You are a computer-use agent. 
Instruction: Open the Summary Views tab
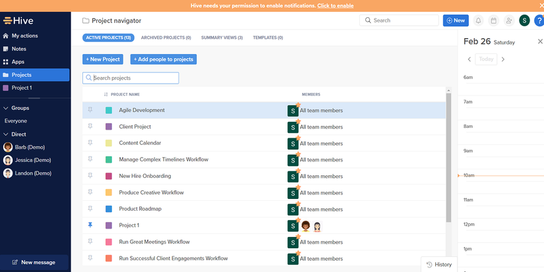[x=222, y=38]
